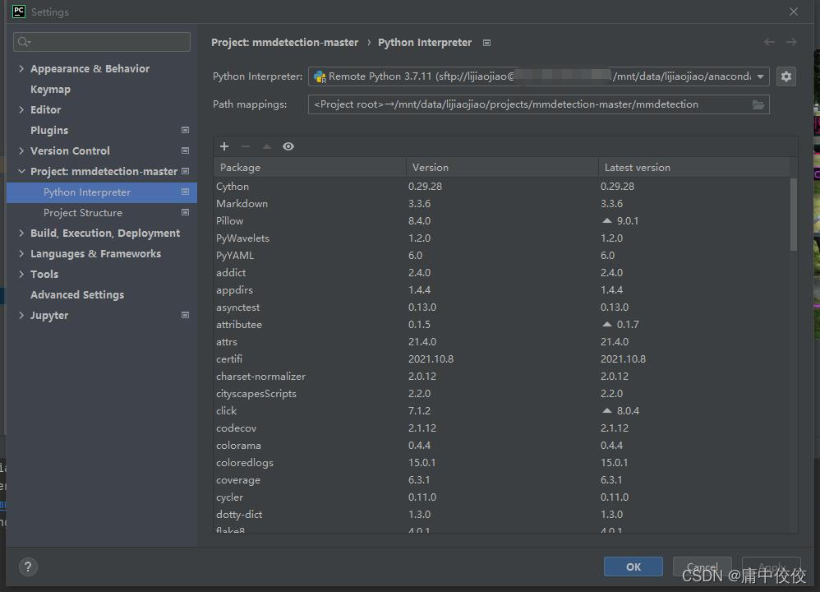Image resolution: width=820 pixels, height=592 pixels.
Task: Click project-level icon next to Jupyter
Action: pyautogui.click(x=185, y=315)
